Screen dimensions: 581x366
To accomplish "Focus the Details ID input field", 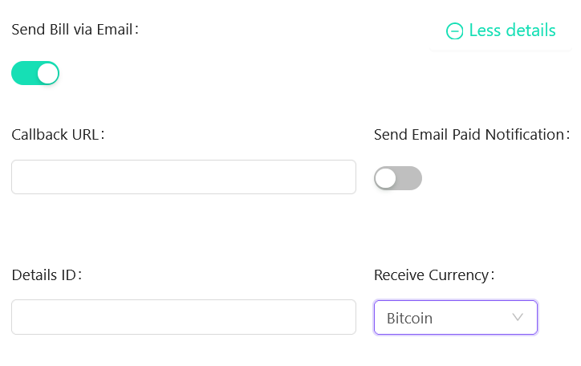I will 184,317.
